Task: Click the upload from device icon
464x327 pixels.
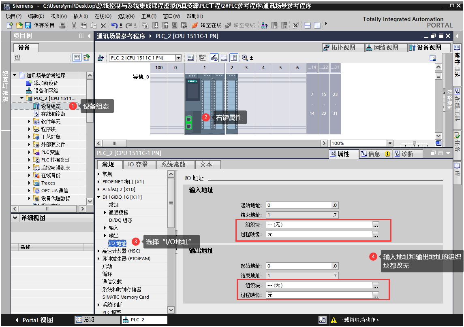Action: [x=165, y=25]
